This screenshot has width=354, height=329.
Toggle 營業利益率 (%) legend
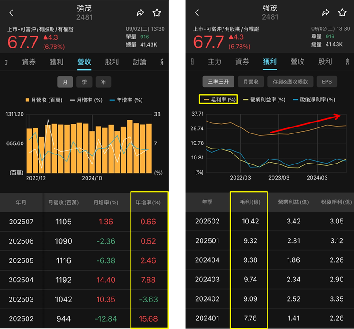click(264, 100)
